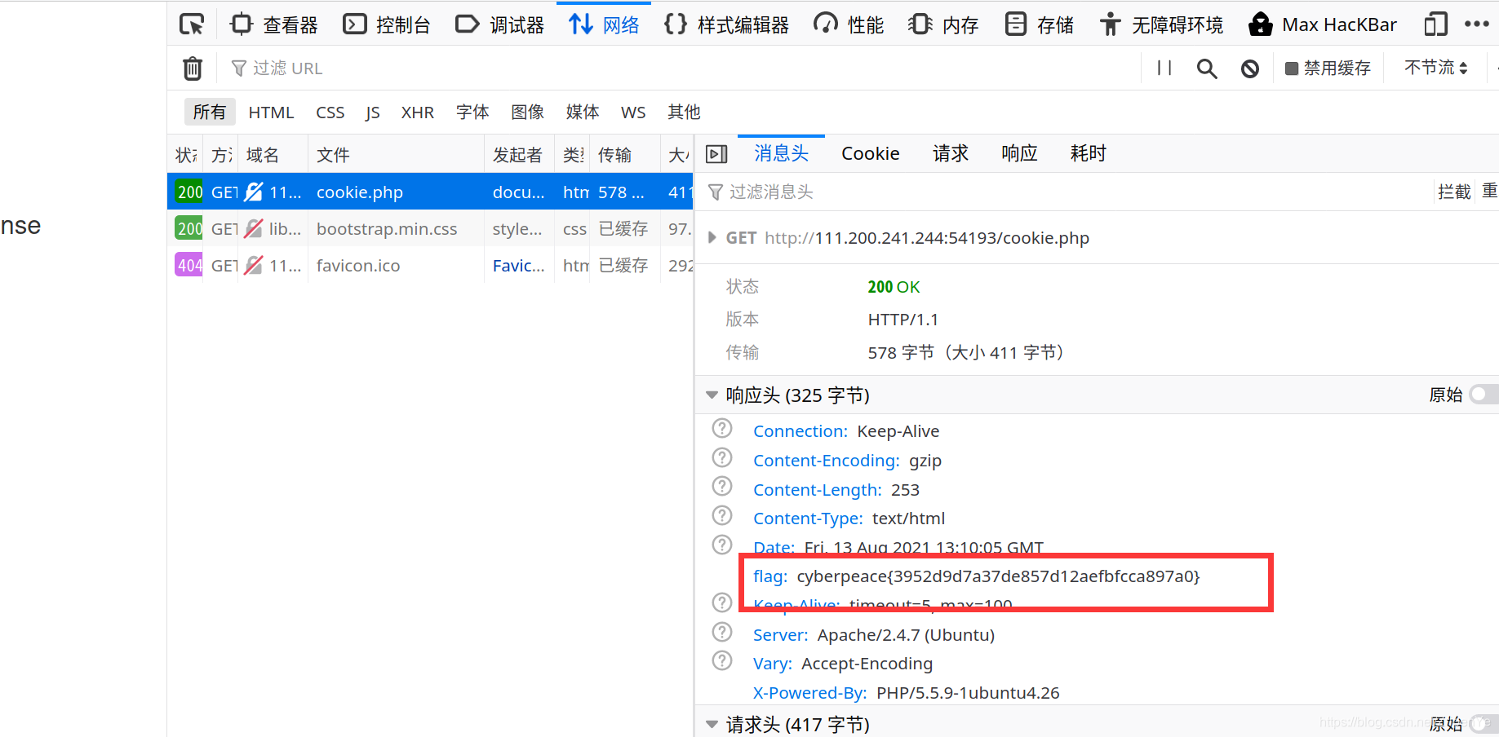Filter requests by JS type
The image size is (1499, 737).
373,113
